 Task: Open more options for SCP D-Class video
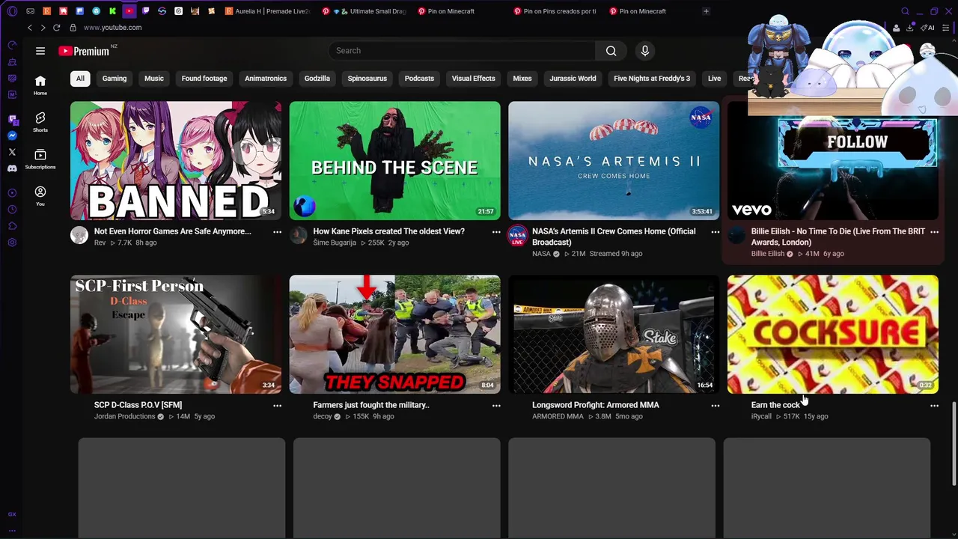pyautogui.click(x=277, y=406)
